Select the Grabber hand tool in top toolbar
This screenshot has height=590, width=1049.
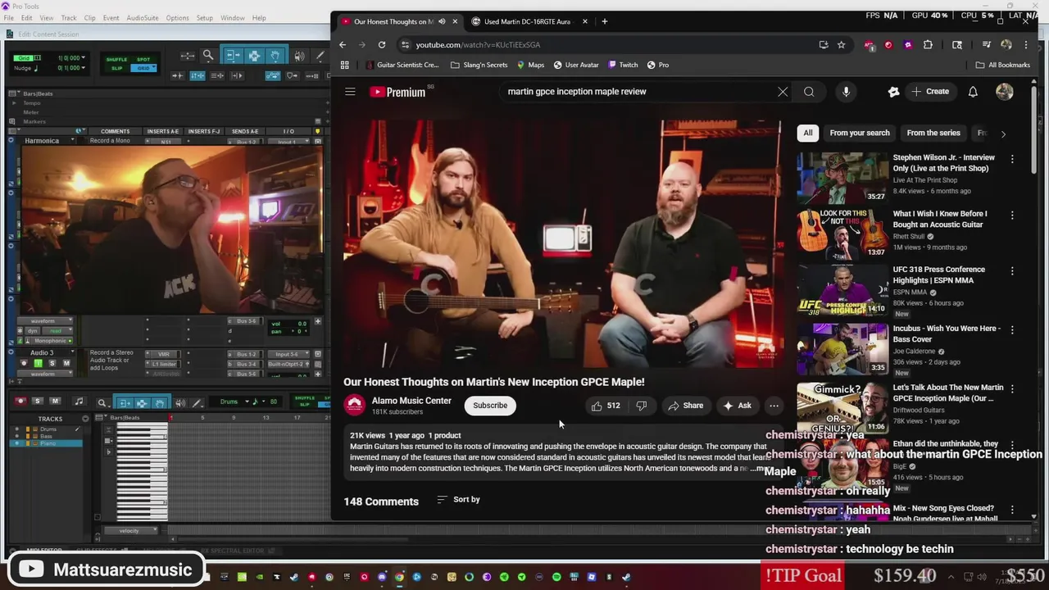(x=275, y=56)
